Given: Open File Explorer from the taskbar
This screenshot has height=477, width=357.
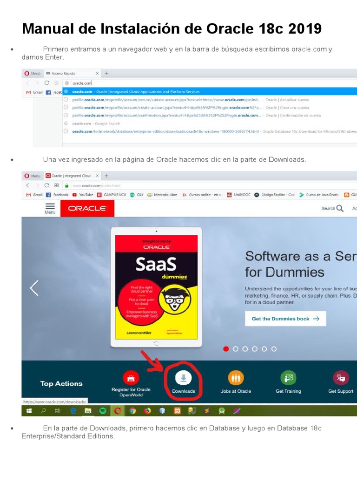Looking at the screenshot, I should [x=88, y=411].
